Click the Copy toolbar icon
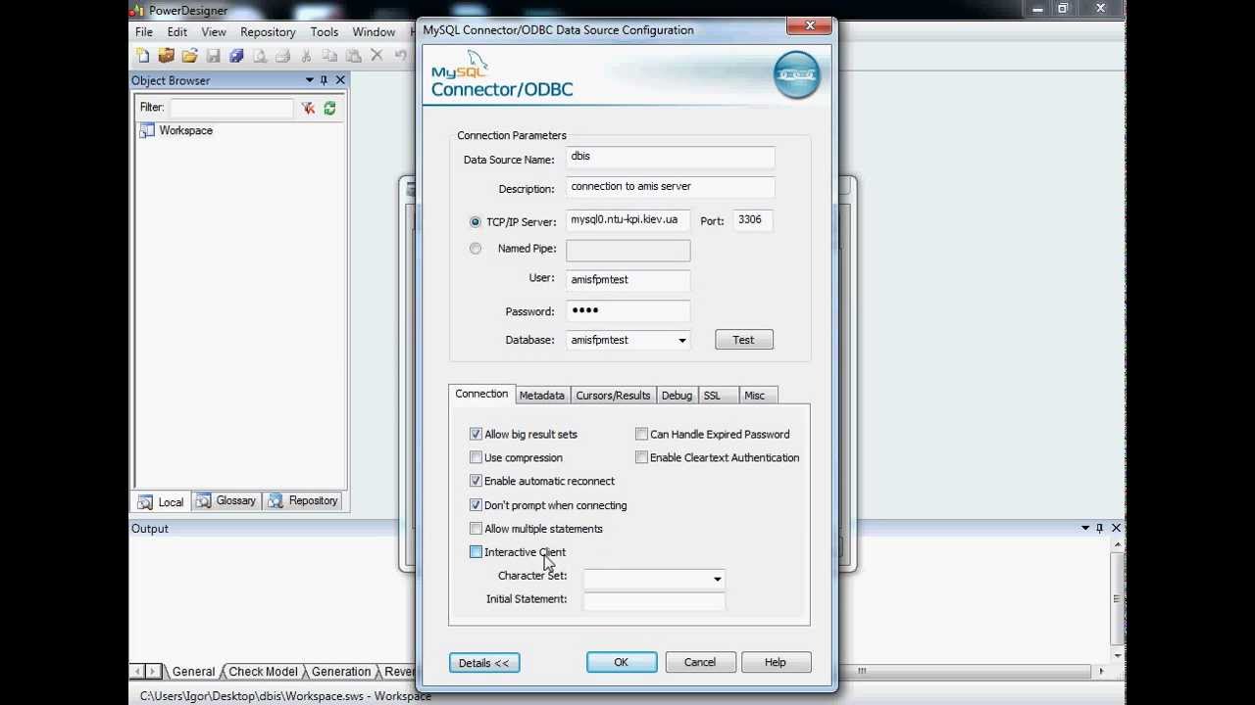1255x705 pixels. pyautogui.click(x=330, y=56)
